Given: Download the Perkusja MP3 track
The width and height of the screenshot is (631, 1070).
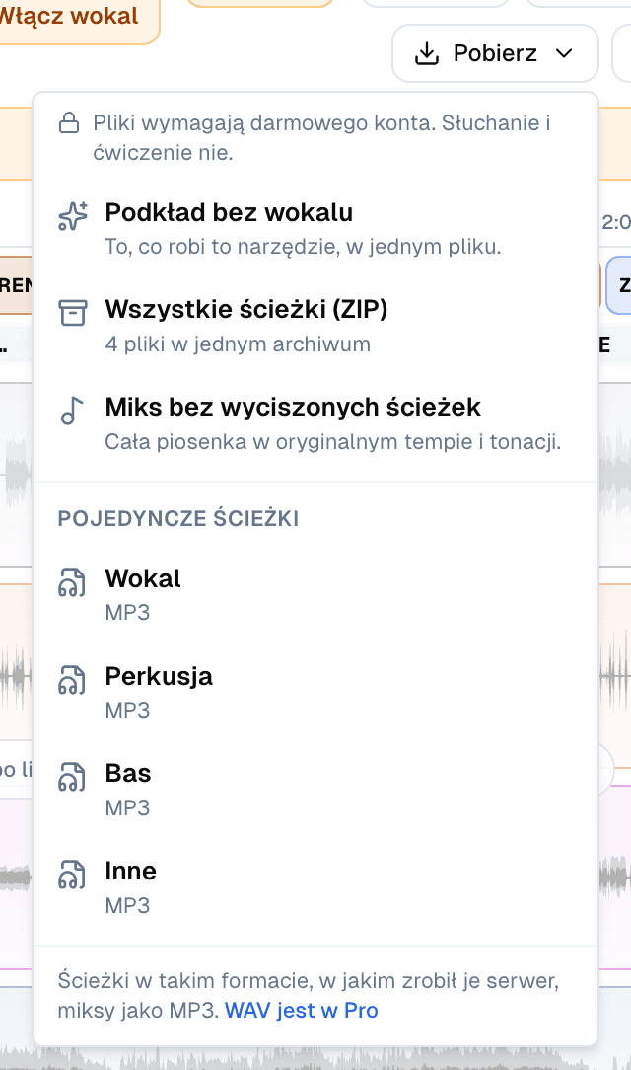Looking at the screenshot, I should [315, 692].
